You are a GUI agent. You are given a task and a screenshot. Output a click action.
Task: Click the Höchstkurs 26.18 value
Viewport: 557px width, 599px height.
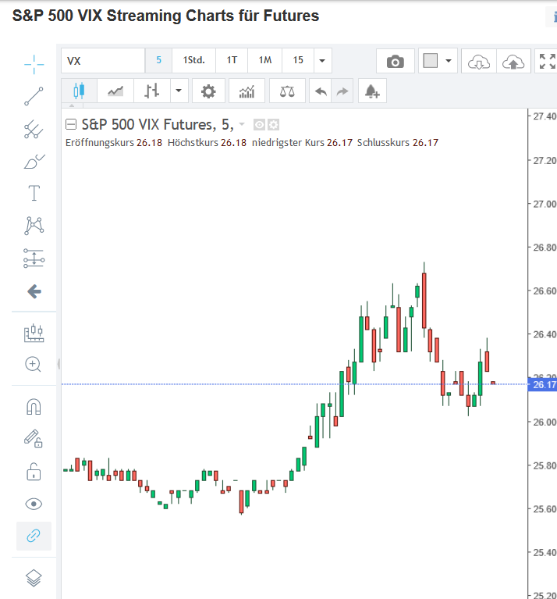[x=233, y=142]
